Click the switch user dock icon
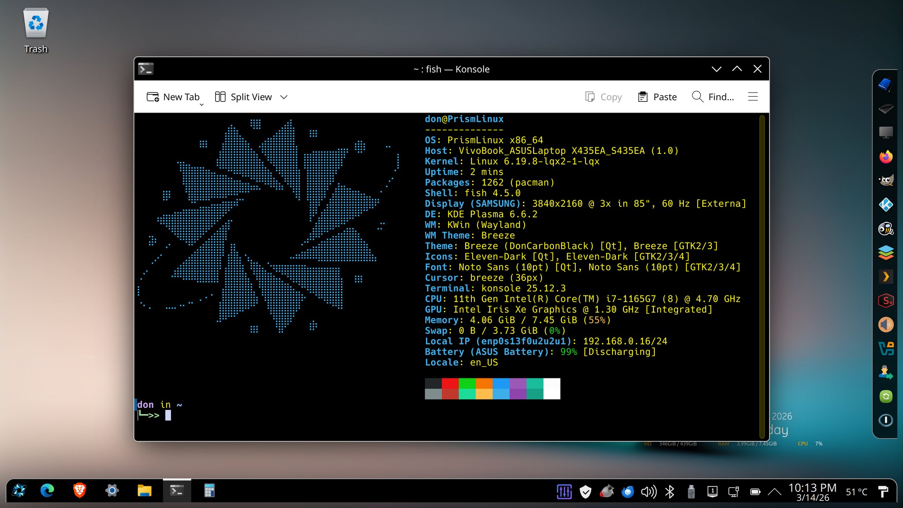This screenshot has width=903, height=508. [885, 373]
